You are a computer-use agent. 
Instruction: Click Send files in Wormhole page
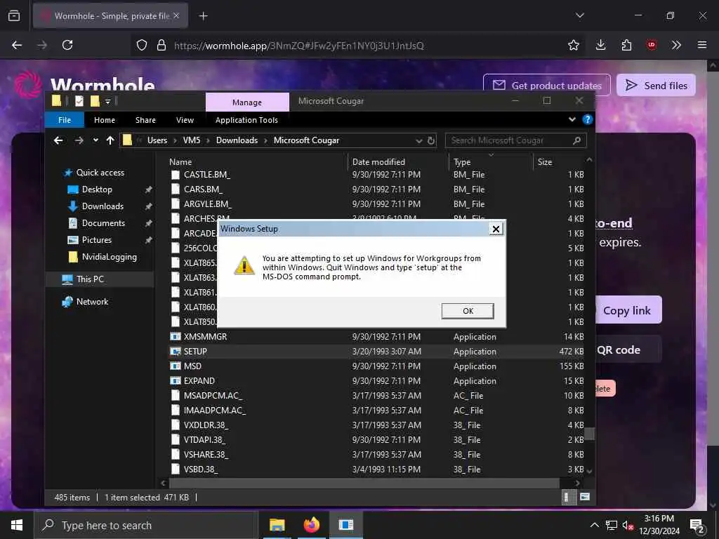click(x=657, y=85)
